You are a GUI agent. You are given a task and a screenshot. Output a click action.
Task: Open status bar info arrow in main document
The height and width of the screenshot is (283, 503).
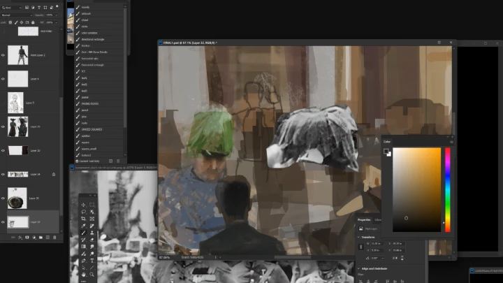(216, 257)
